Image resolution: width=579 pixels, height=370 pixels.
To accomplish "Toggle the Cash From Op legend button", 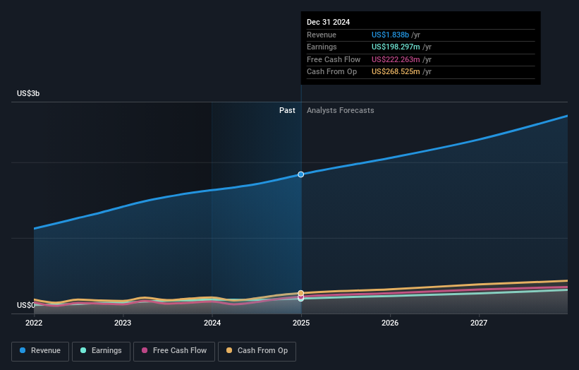I will coord(257,351).
